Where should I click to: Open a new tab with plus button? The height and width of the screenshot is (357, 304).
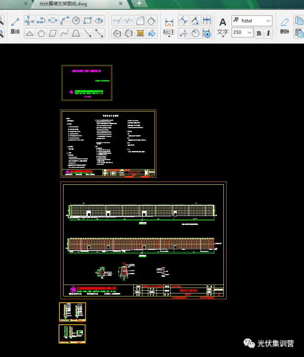[x=140, y=3]
